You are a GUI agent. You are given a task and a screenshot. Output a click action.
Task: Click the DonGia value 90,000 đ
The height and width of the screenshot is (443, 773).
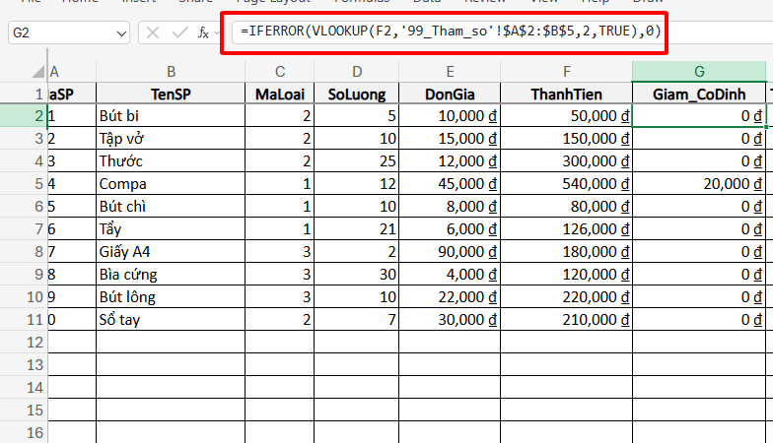tap(450, 252)
